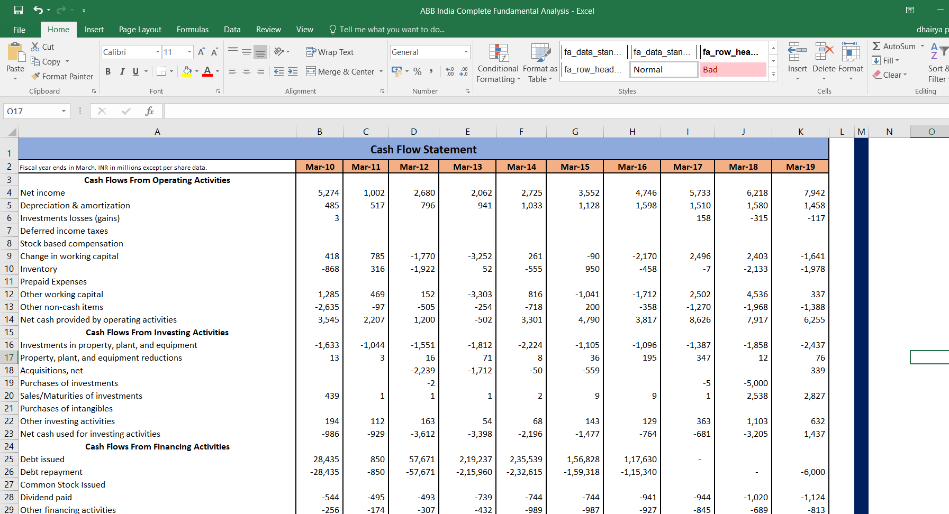Click Decrease Decimal icon
The height and width of the screenshot is (514, 949).
coord(464,71)
